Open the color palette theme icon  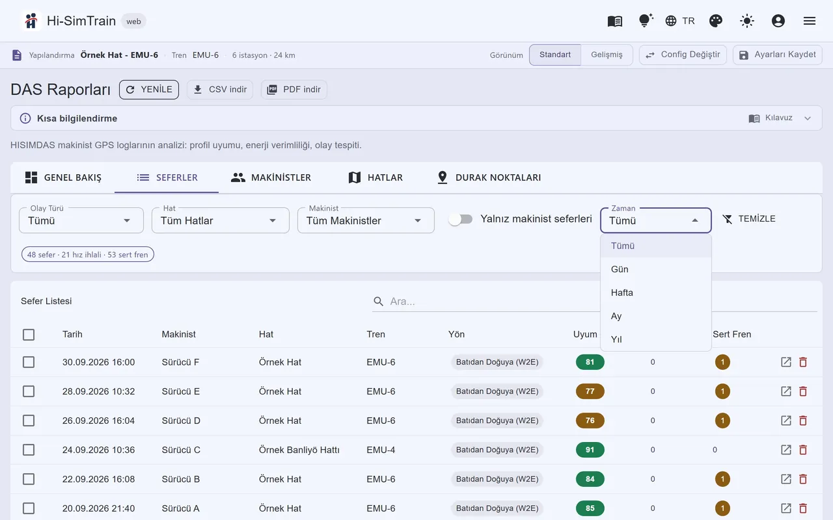(x=716, y=21)
